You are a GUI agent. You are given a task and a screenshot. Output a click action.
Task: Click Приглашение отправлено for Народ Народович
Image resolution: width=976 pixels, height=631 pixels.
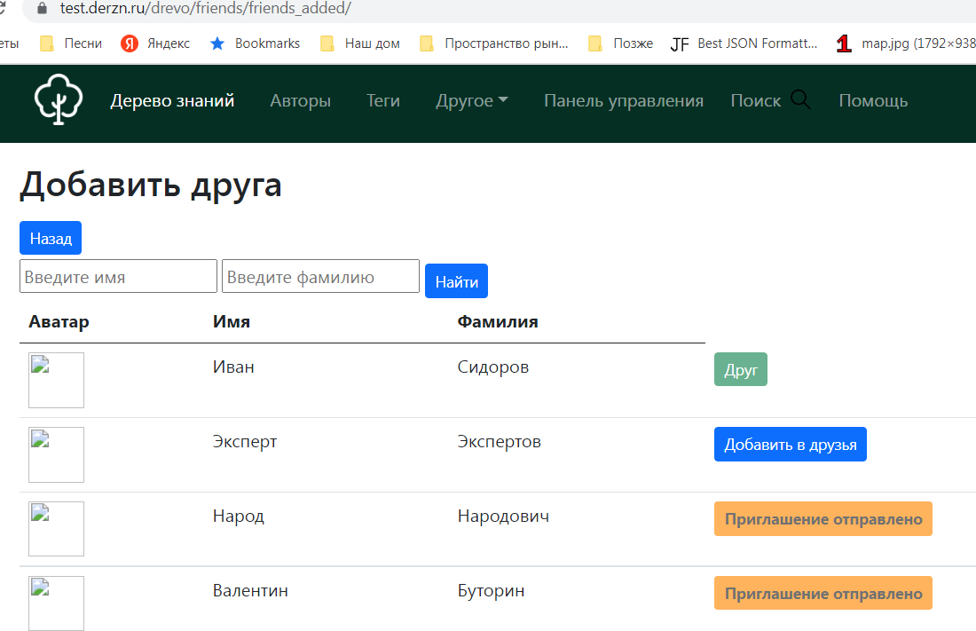823,518
